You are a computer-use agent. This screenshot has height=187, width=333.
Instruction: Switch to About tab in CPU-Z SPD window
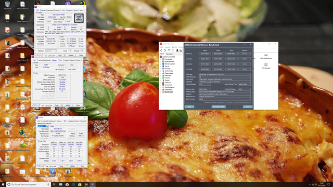point(83,121)
